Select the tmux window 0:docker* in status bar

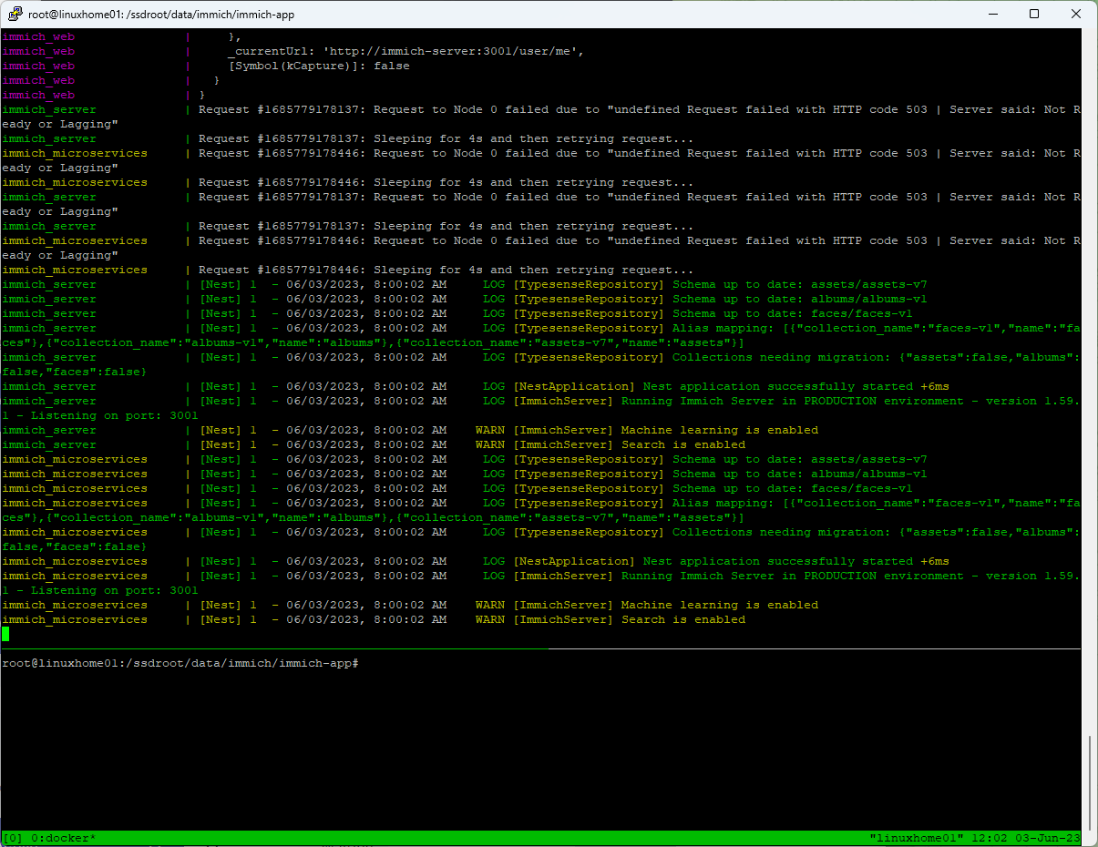pos(64,838)
